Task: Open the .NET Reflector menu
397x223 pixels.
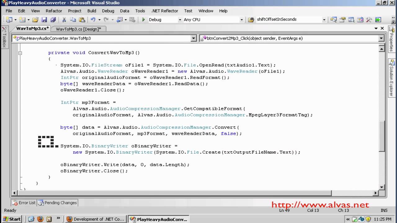Action: pos(165,11)
